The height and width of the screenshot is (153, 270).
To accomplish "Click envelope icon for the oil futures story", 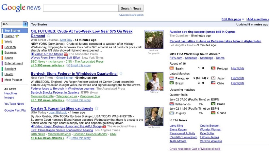I will [x=68, y=65].
